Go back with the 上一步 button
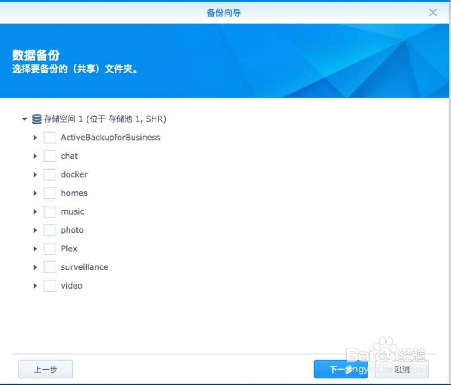Viewport: 451px width, 385px height. [46, 369]
